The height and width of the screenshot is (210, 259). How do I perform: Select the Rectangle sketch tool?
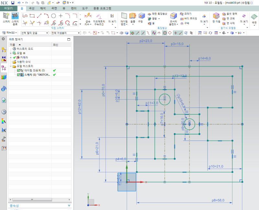(32, 16)
